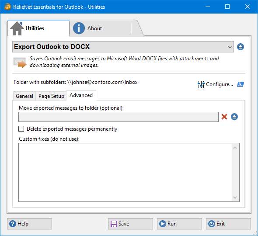Click the folder picker icon beside the move-to field
The image size is (258, 236).
pos(234,117)
